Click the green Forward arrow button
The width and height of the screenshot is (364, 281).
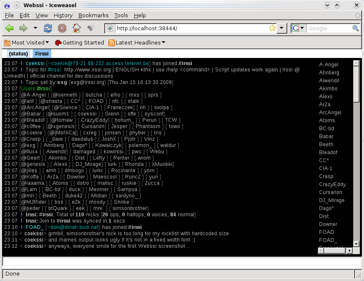(x=23, y=28)
